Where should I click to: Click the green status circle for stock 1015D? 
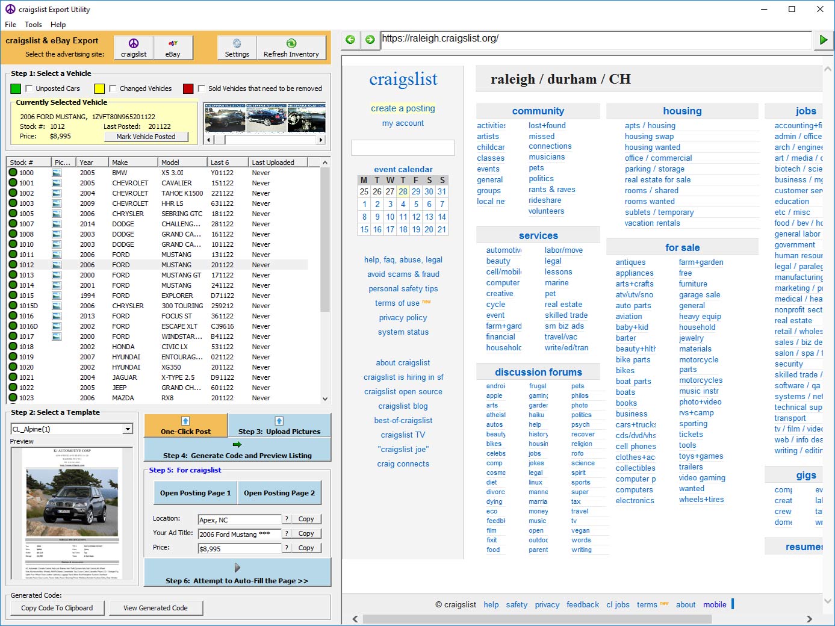click(13, 306)
